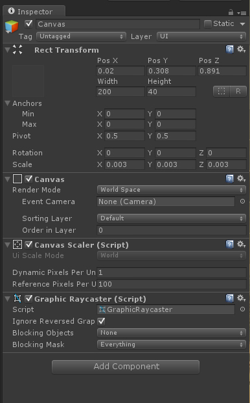The height and width of the screenshot is (403, 250).
Task: Click the Scale Z field
Action: (x=227, y=164)
